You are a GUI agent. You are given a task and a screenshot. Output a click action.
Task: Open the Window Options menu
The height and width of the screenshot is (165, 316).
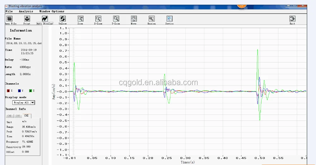tap(52, 11)
